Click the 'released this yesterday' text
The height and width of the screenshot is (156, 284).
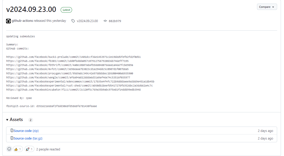click(50, 21)
